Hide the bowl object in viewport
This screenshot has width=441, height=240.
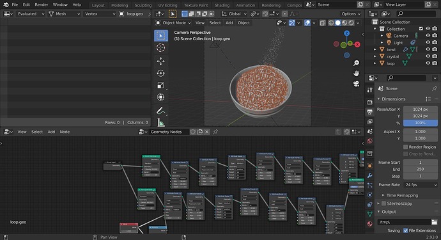click(x=428, y=49)
